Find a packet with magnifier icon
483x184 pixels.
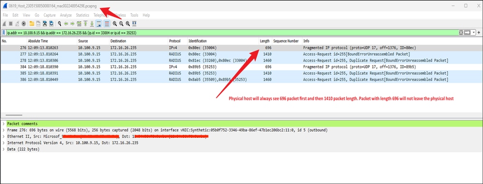(x=59, y=24)
